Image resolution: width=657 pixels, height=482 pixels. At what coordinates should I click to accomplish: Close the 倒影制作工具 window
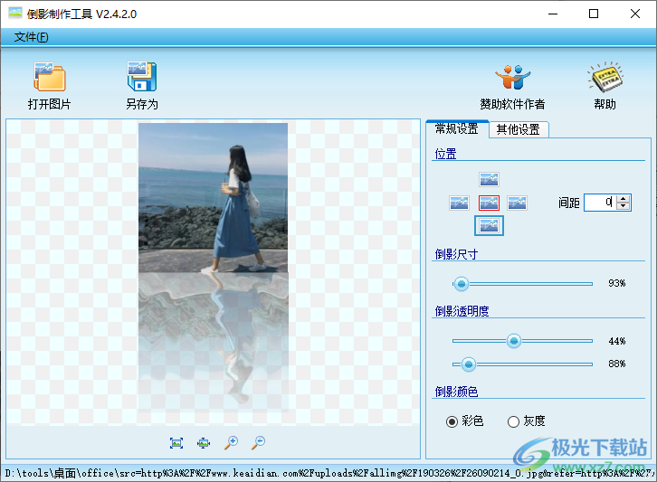coord(635,14)
